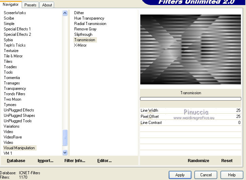Select the Visual Manipulation category
The width and height of the screenshot is (246, 180).
pos(19,148)
